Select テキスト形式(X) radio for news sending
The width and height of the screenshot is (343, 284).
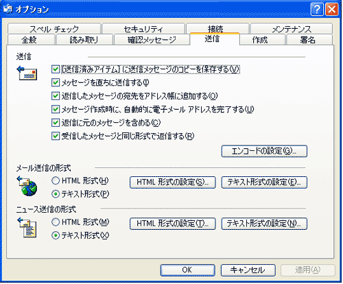[x=56, y=235]
